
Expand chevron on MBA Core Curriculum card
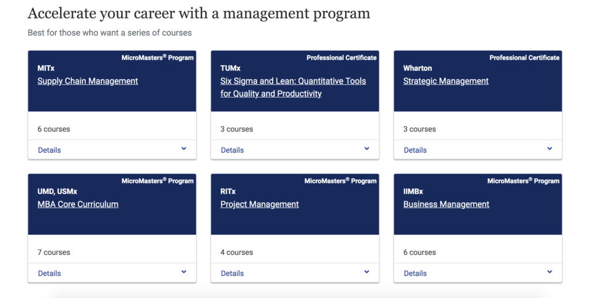[x=184, y=272]
